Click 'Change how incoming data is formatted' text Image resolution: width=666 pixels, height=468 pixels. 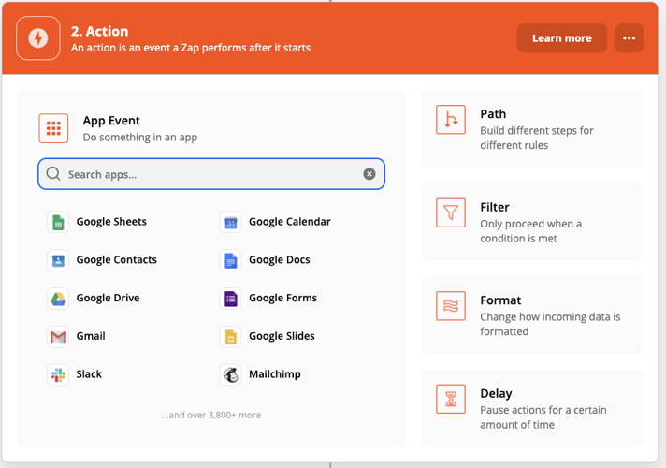coord(550,324)
